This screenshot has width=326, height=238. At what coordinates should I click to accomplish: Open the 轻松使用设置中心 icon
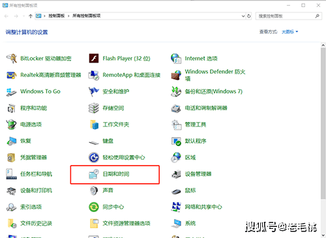click(x=94, y=158)
